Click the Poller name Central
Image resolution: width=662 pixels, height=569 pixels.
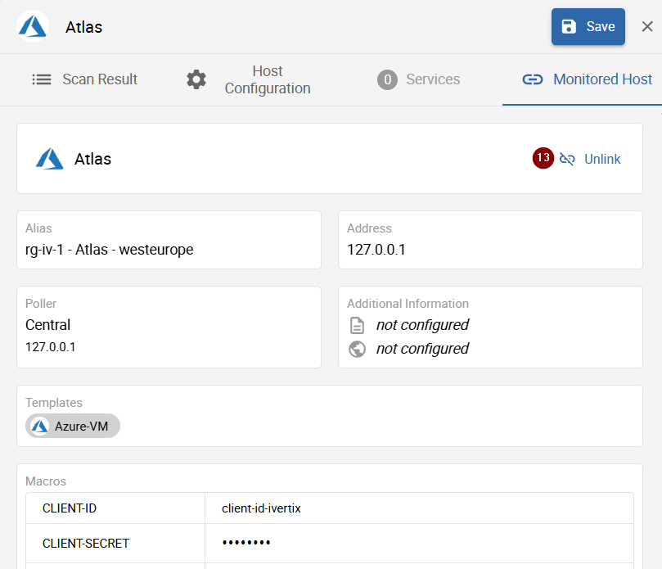(x=47, y=325)
